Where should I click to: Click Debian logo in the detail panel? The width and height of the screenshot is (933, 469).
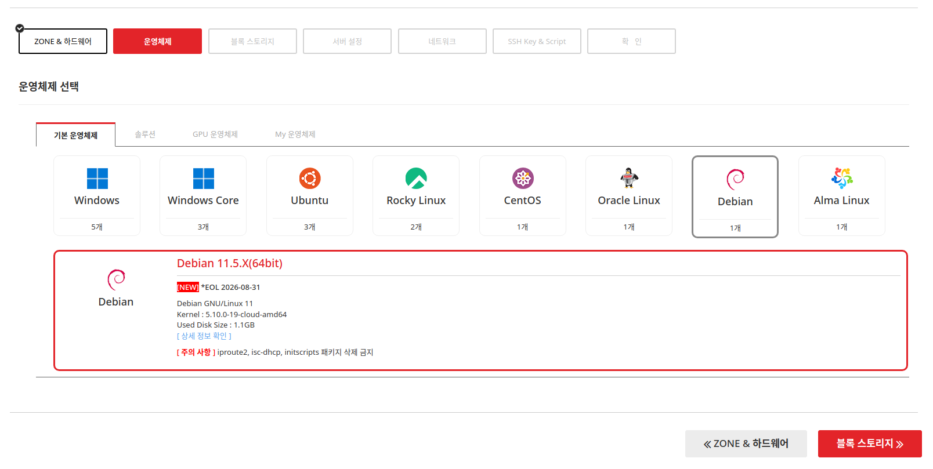click(x=116, y=280)
